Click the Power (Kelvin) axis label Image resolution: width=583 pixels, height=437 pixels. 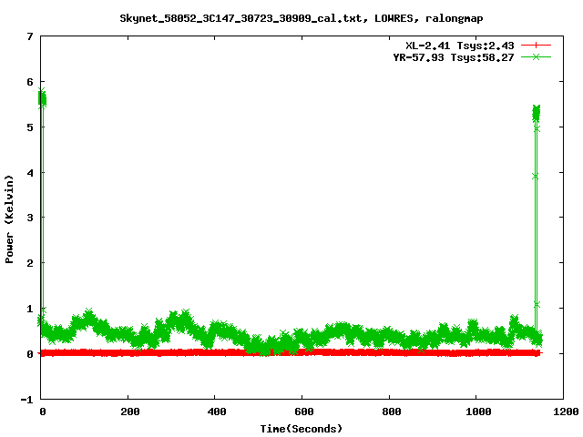[x=9, y=219]
